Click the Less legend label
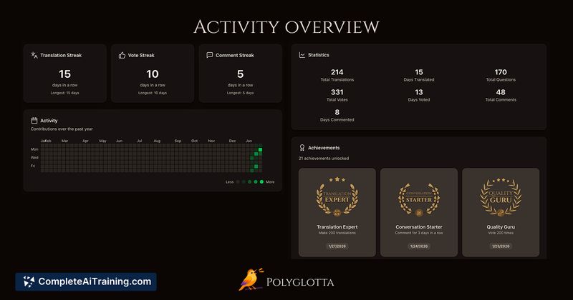This screenshot has width=573, height=300. [229, 182]
